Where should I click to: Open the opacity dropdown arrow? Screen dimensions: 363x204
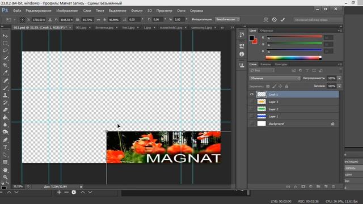click(x=339, y=78)
